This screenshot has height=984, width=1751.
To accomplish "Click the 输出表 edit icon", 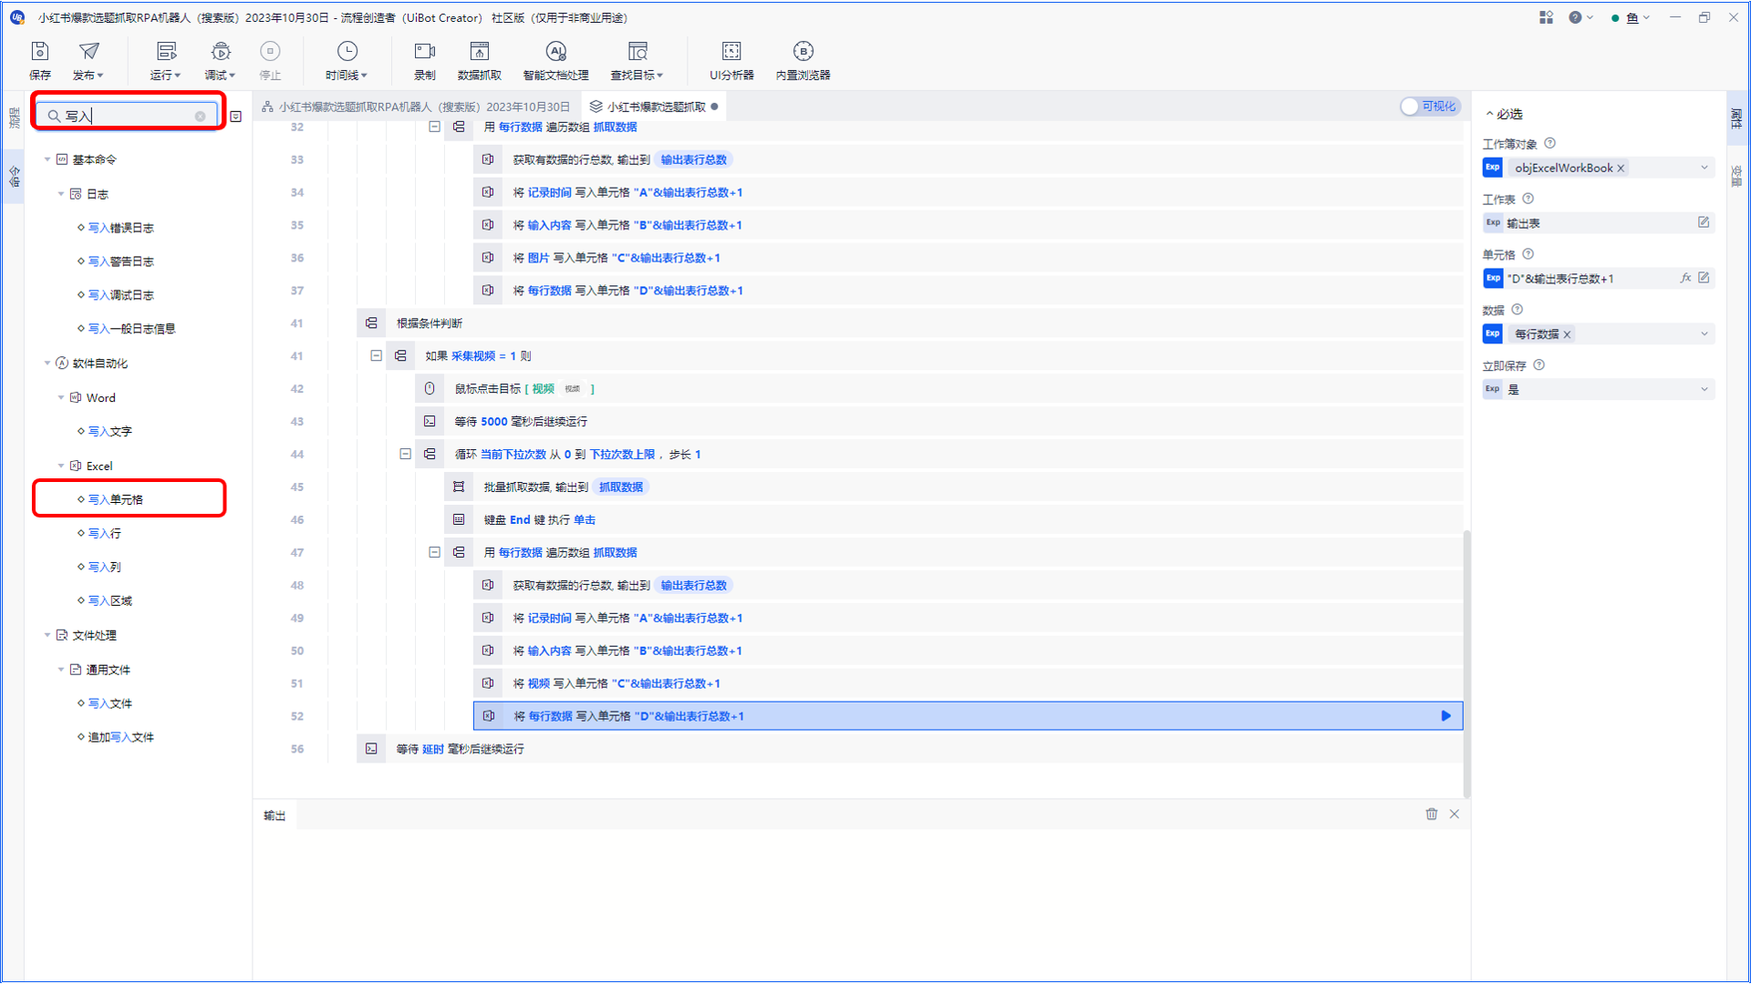I will pyautogui.click(x=1705, y=222).
